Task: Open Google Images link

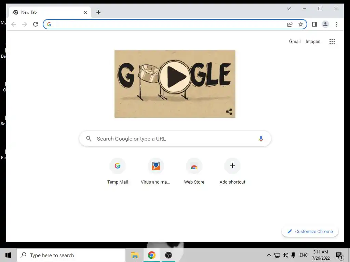Action: click(x=313, y=41)
